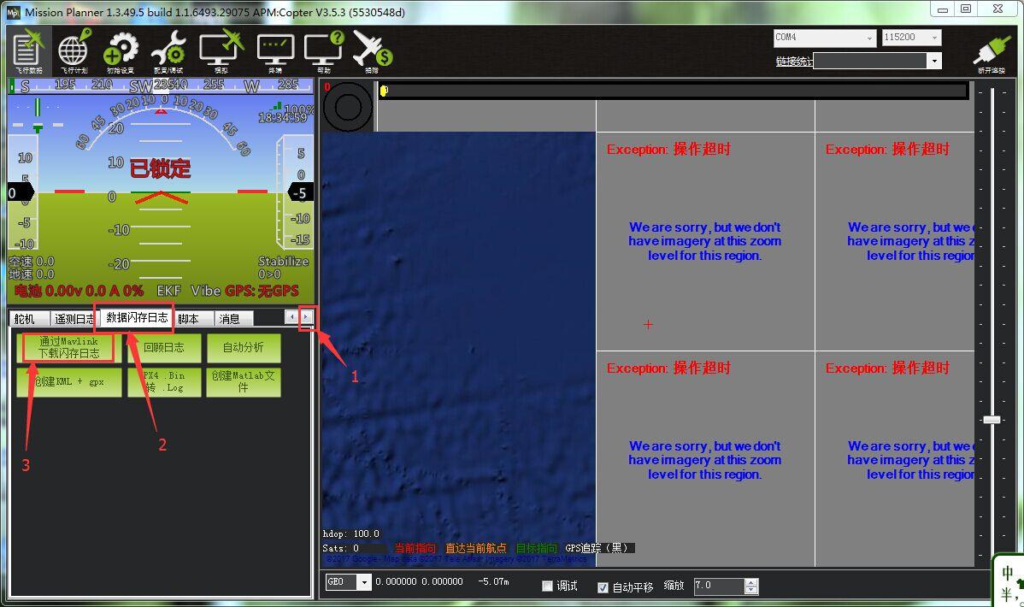
Task: Toggle the 调试 (debug) checkbox
Action: click(x=548, y=586)
